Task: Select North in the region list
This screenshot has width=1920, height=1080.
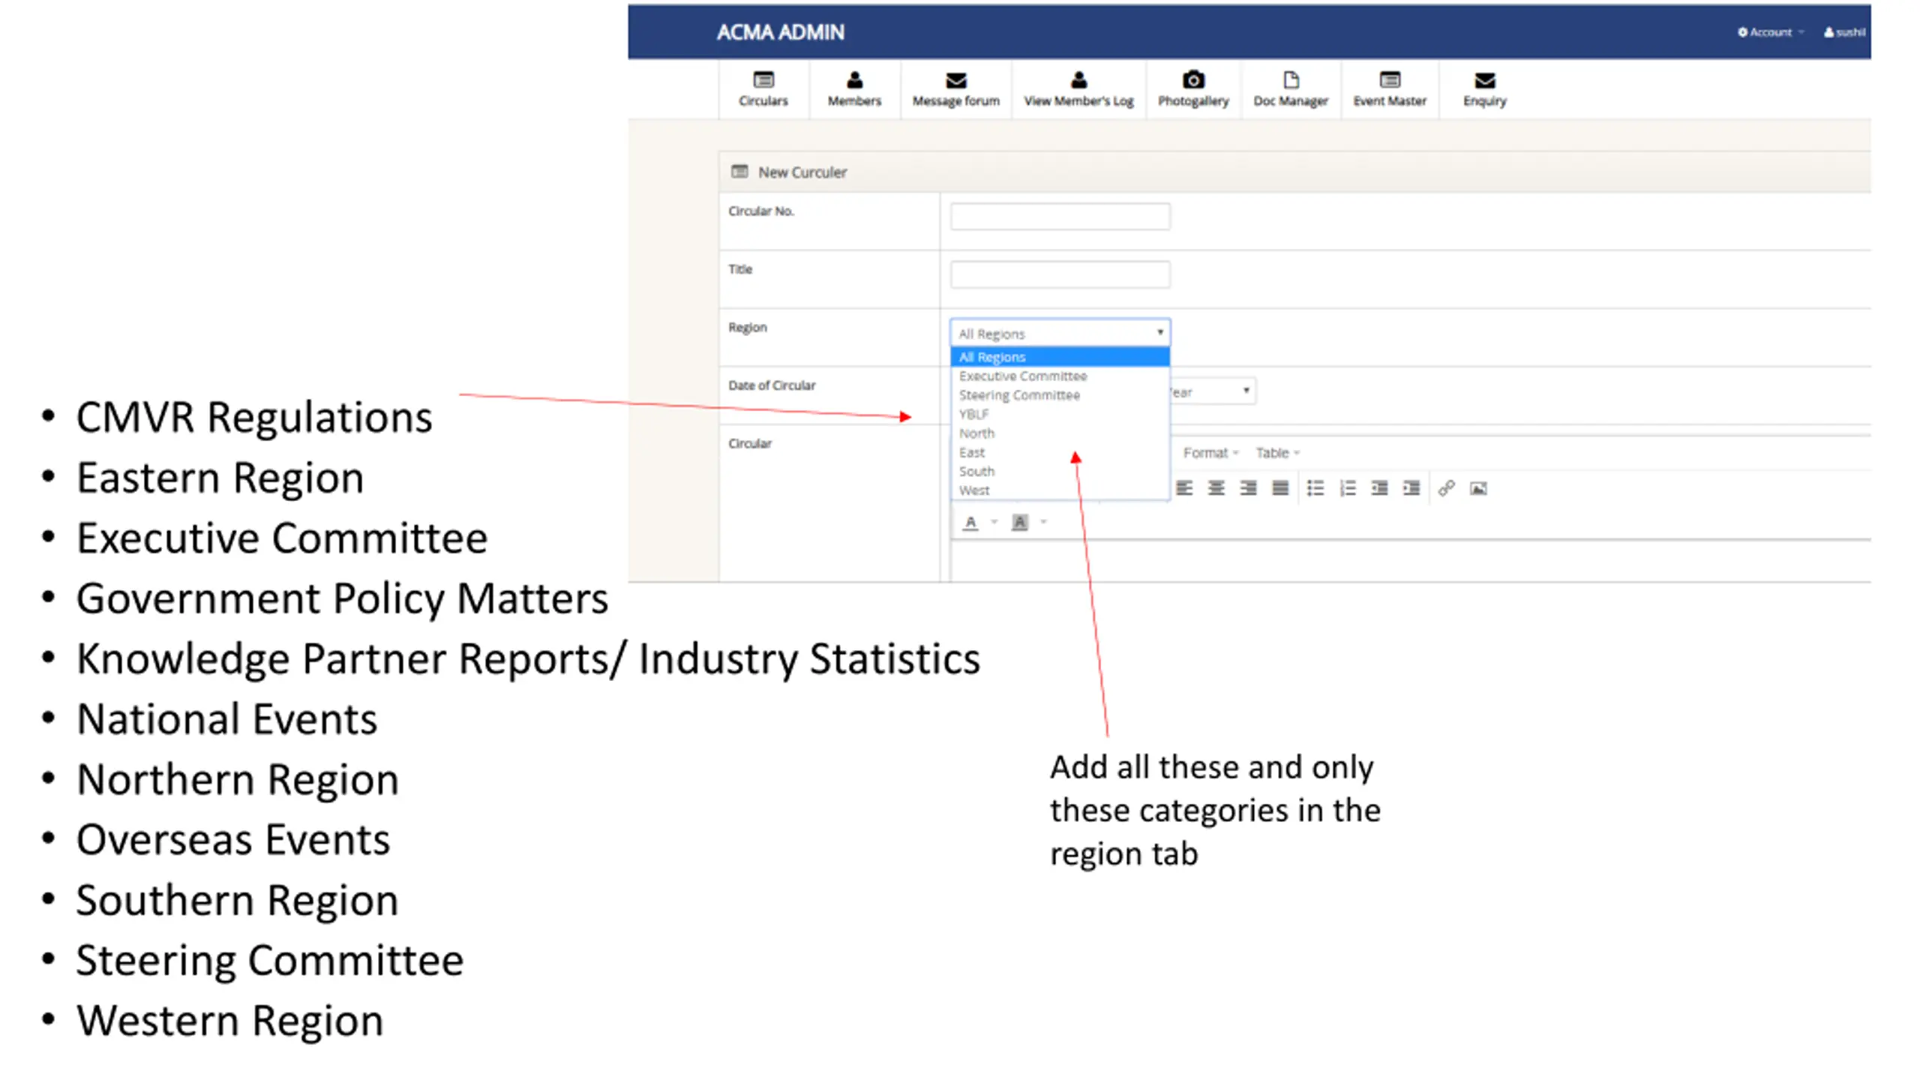Action: coord(1060,433)
